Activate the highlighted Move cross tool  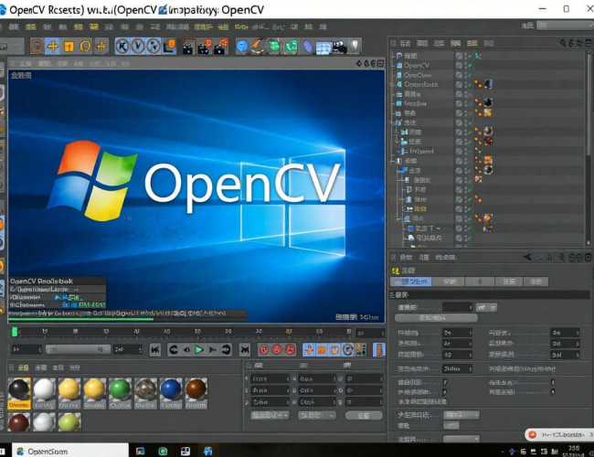[53, 47]
